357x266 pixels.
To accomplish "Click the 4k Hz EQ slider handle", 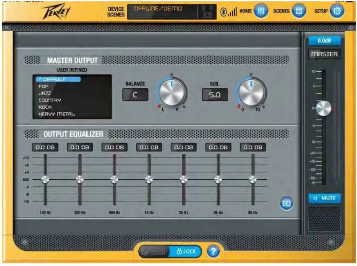I will click(218, 180).
